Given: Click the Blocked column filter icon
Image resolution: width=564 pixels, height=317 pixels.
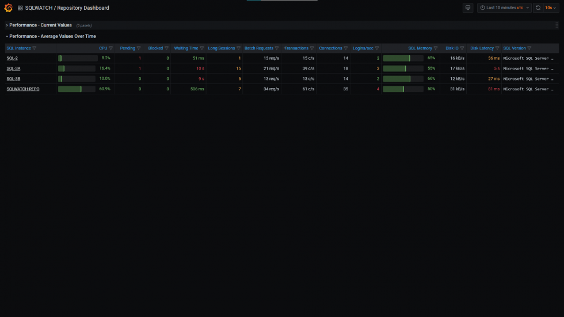Looking at the screenshot, I should coord(166,48).
